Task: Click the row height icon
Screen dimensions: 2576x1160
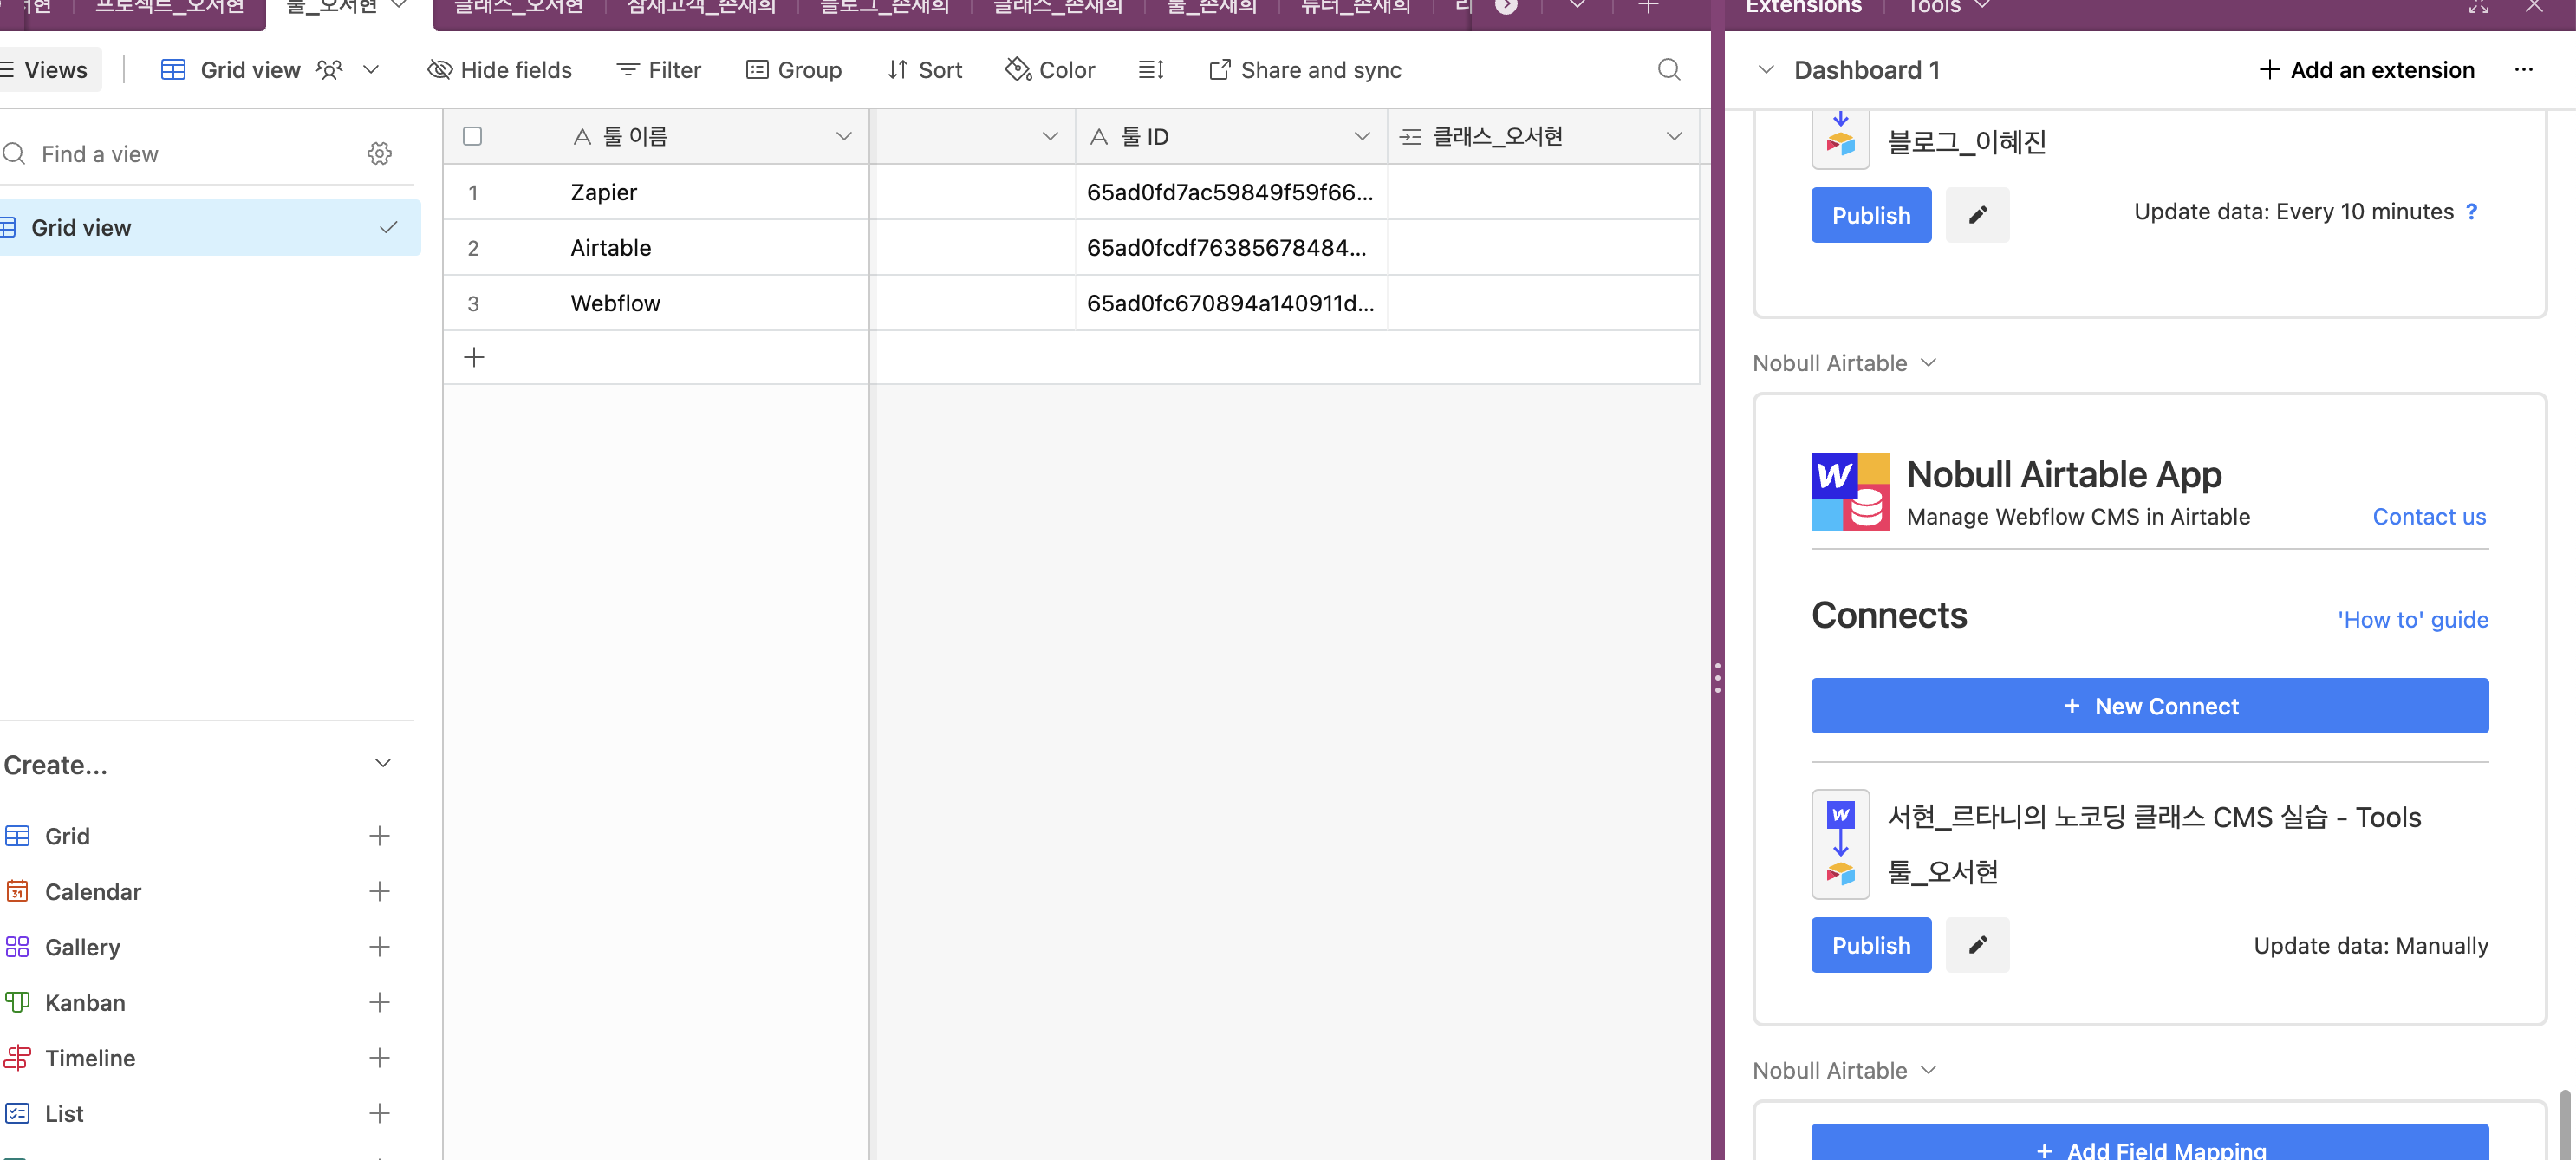Action: (x=1151, y=70)
